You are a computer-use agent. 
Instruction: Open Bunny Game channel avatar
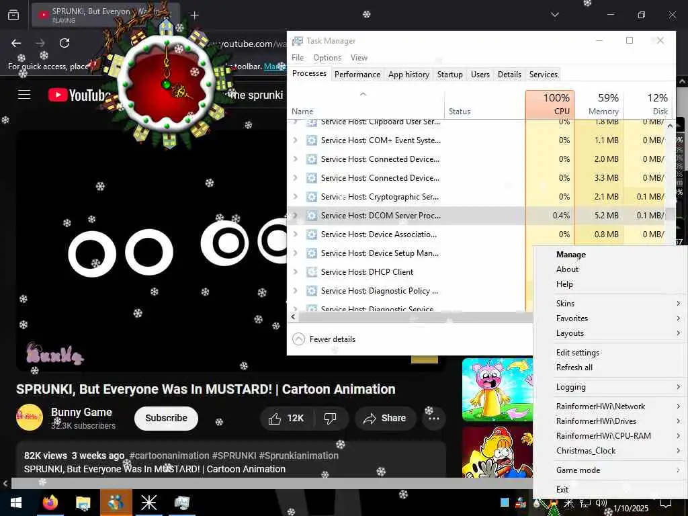pyautogui.click(x=30, y=417)
